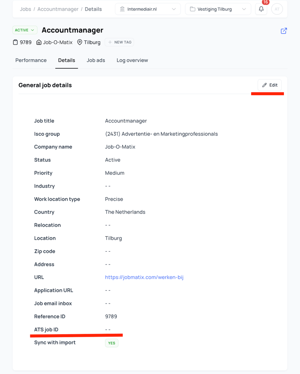300x374 pixels.
Task: Click the AT user avatar
Action: pos(277,9)
